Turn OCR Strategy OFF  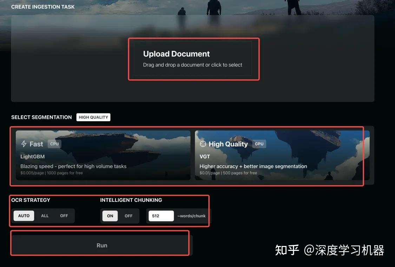tap(64, 216)
